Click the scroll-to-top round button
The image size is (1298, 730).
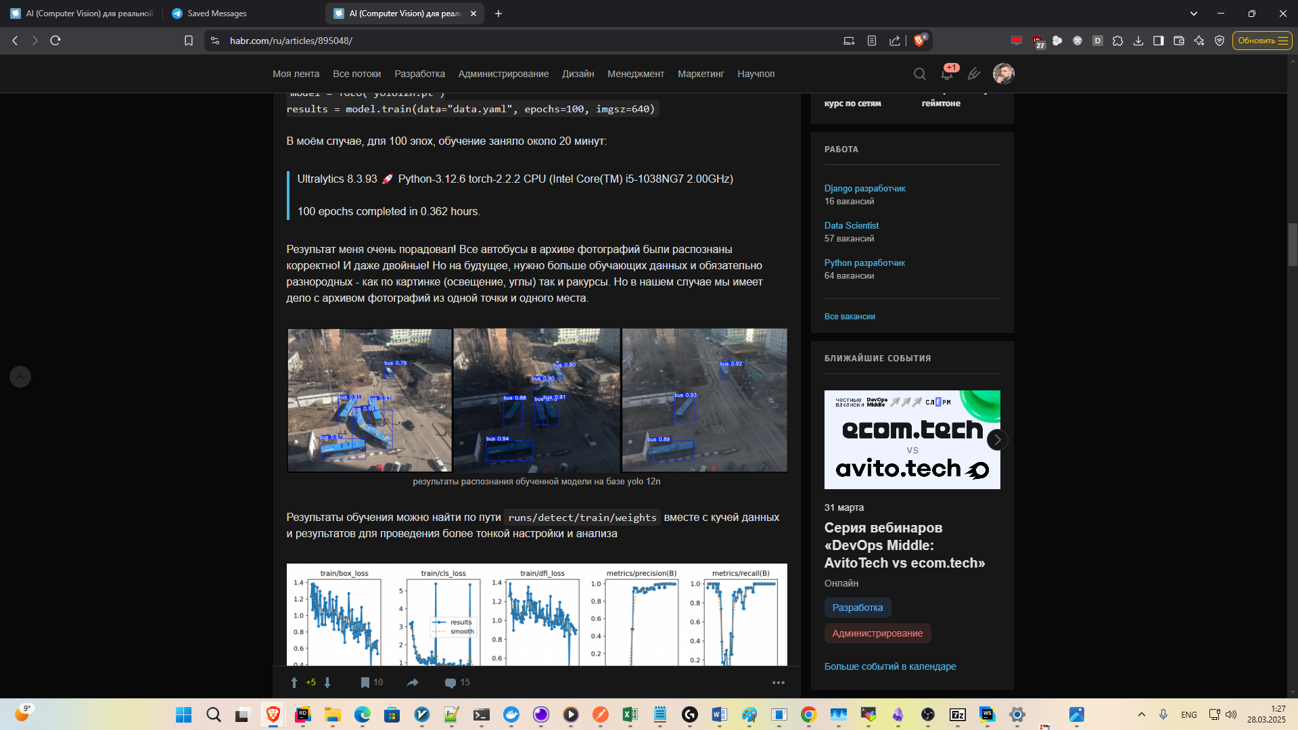point(20,377)
